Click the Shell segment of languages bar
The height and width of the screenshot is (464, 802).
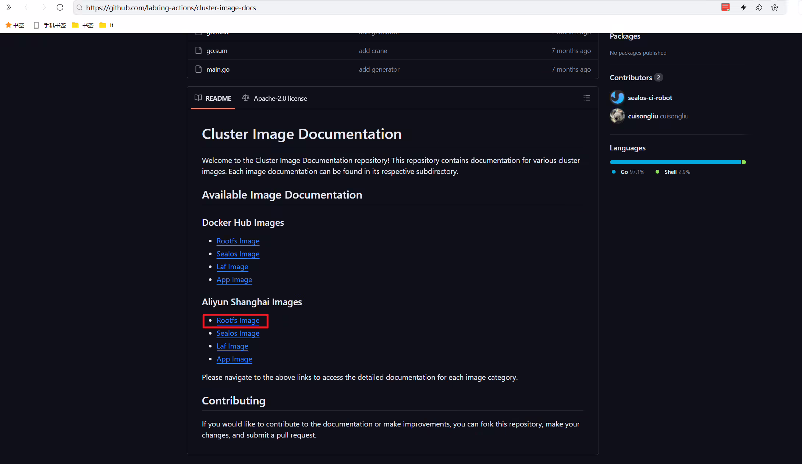pyautogui.click(x=744, y=162)
